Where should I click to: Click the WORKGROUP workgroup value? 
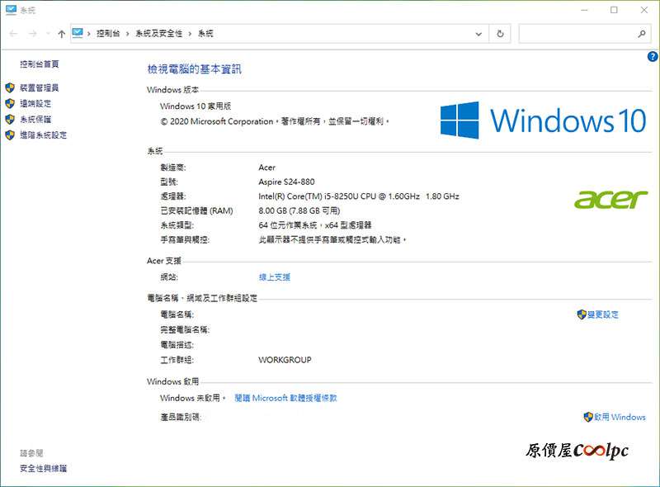coord(285,360)
